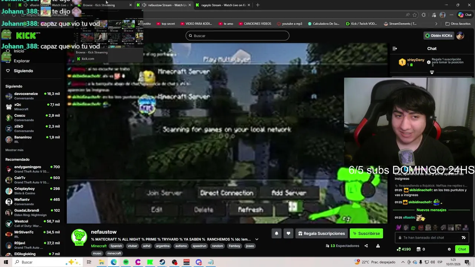Open Edge profile avatar in toolbar
This screenshot has height=267, width=475.
pos(442,15)
